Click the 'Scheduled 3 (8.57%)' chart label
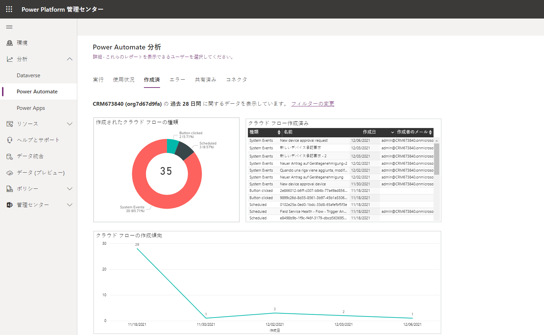 pyautogui.click(x=208, y=145)
